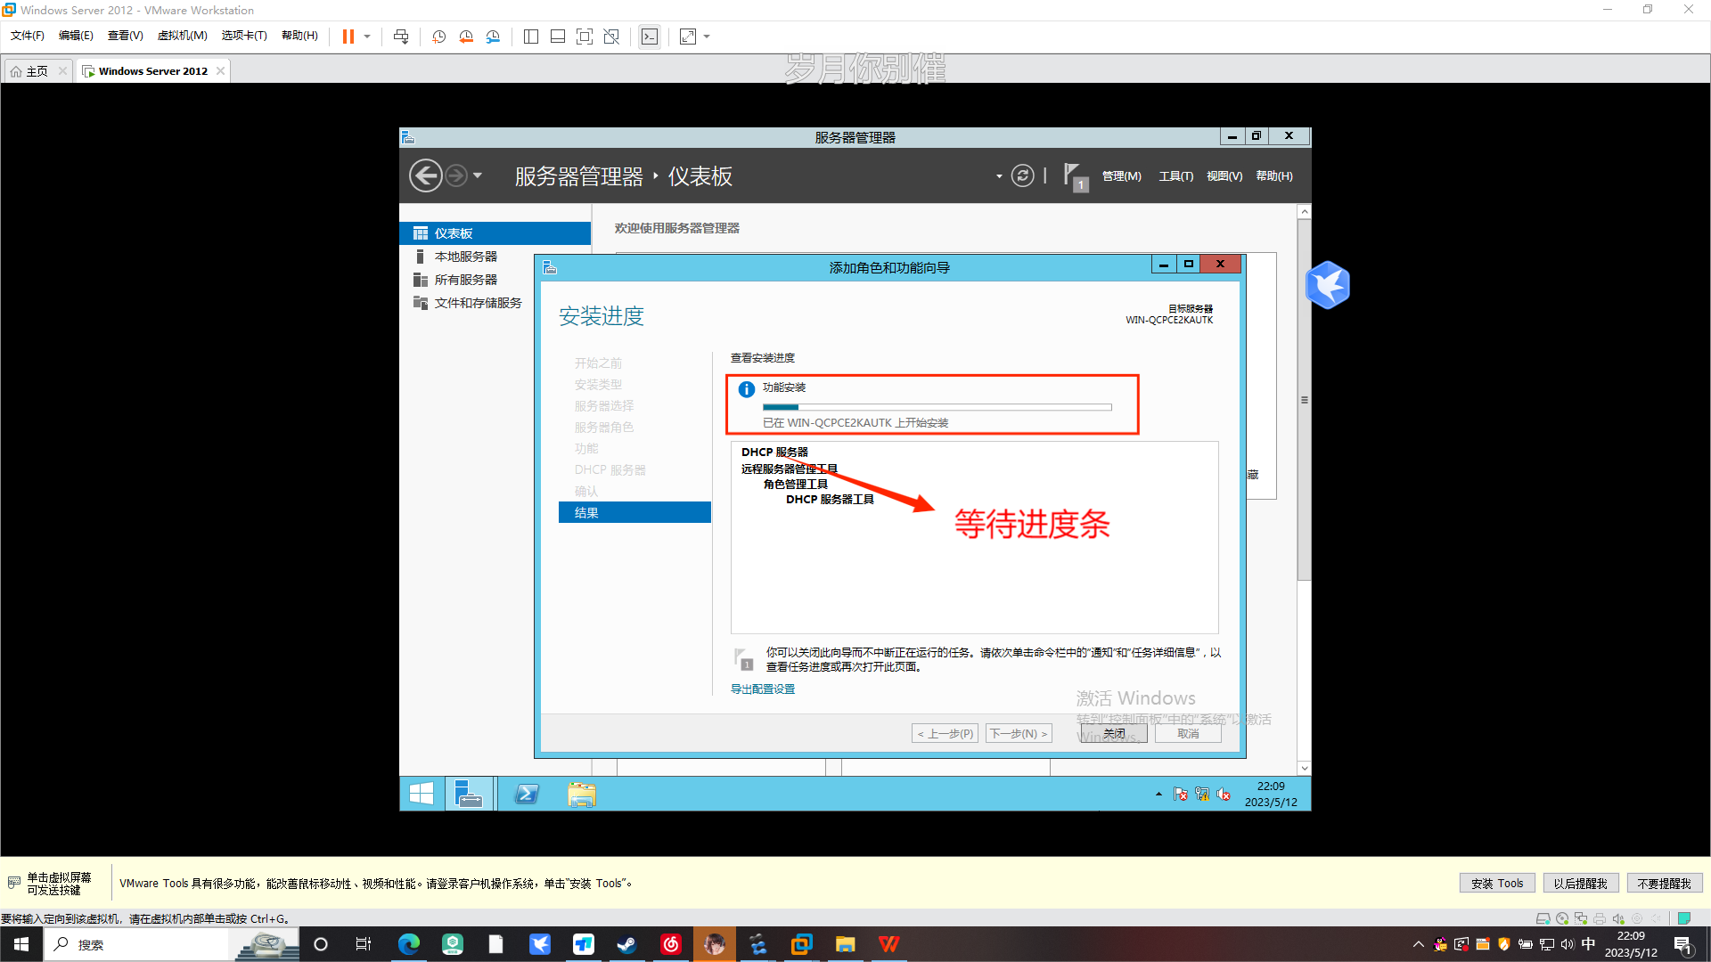Open the 工具(T) menu in Server Manager
Image resolution: width=1711 pixels, height=962 pixels.
[1175, 176]
